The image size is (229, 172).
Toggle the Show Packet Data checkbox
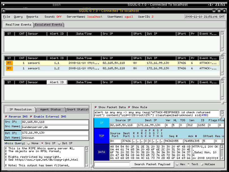coord(110,107)
